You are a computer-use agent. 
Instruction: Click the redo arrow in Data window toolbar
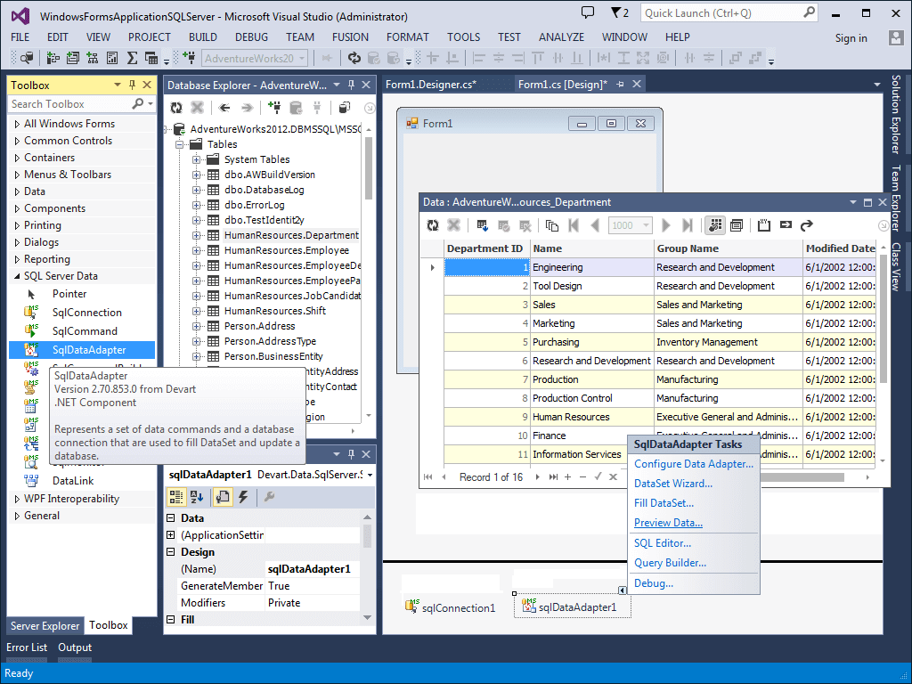coord(807,225)
